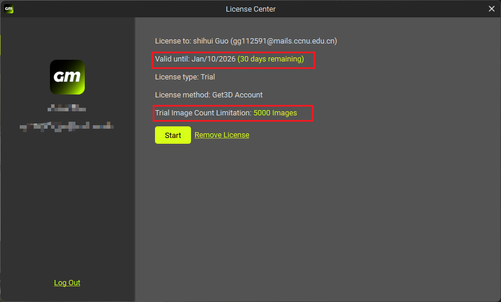This screenshot has width=501, height=302.
Task: Click the License Center title text
Action: [250, 9]
